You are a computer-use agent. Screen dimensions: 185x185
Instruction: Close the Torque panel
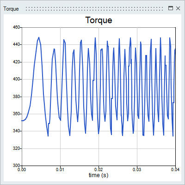pyautogui.click(x=178, y=8)
